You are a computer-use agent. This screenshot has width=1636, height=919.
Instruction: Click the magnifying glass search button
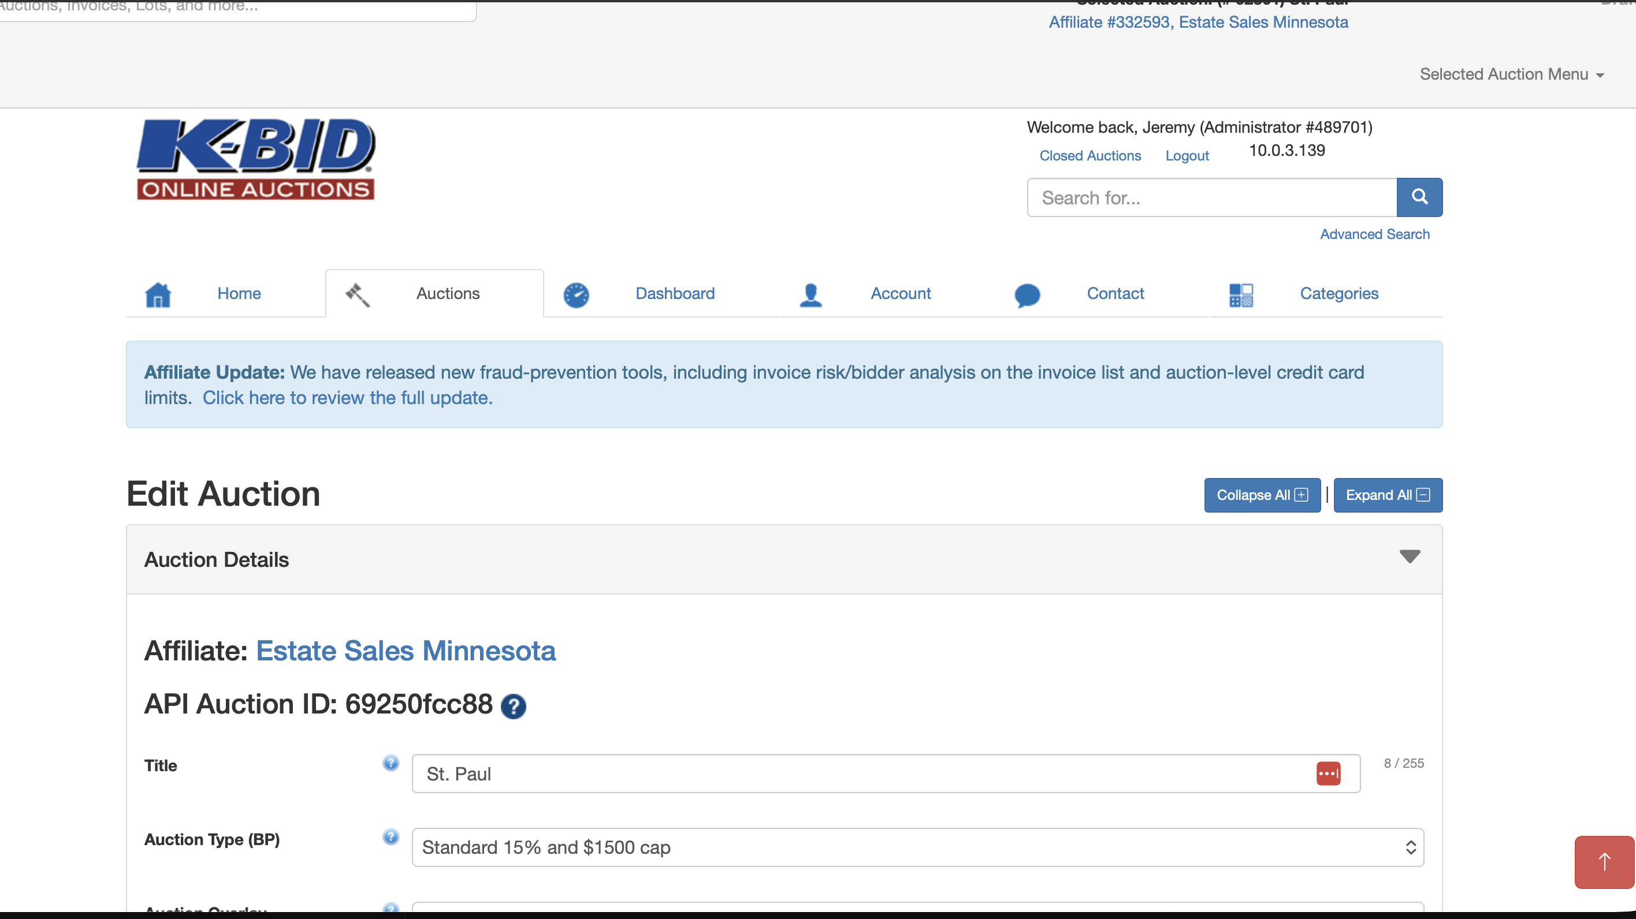[x=1419, y=197]
